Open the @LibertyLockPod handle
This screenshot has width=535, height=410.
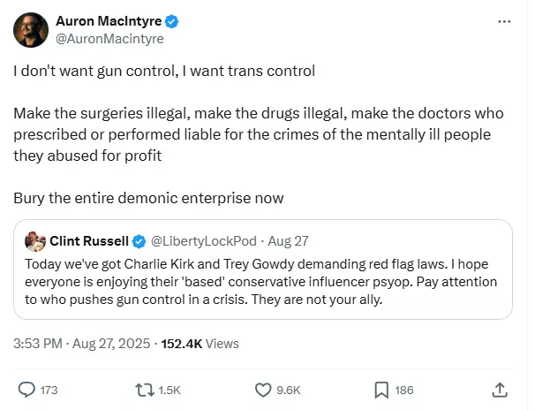click(x=204, y=241)
